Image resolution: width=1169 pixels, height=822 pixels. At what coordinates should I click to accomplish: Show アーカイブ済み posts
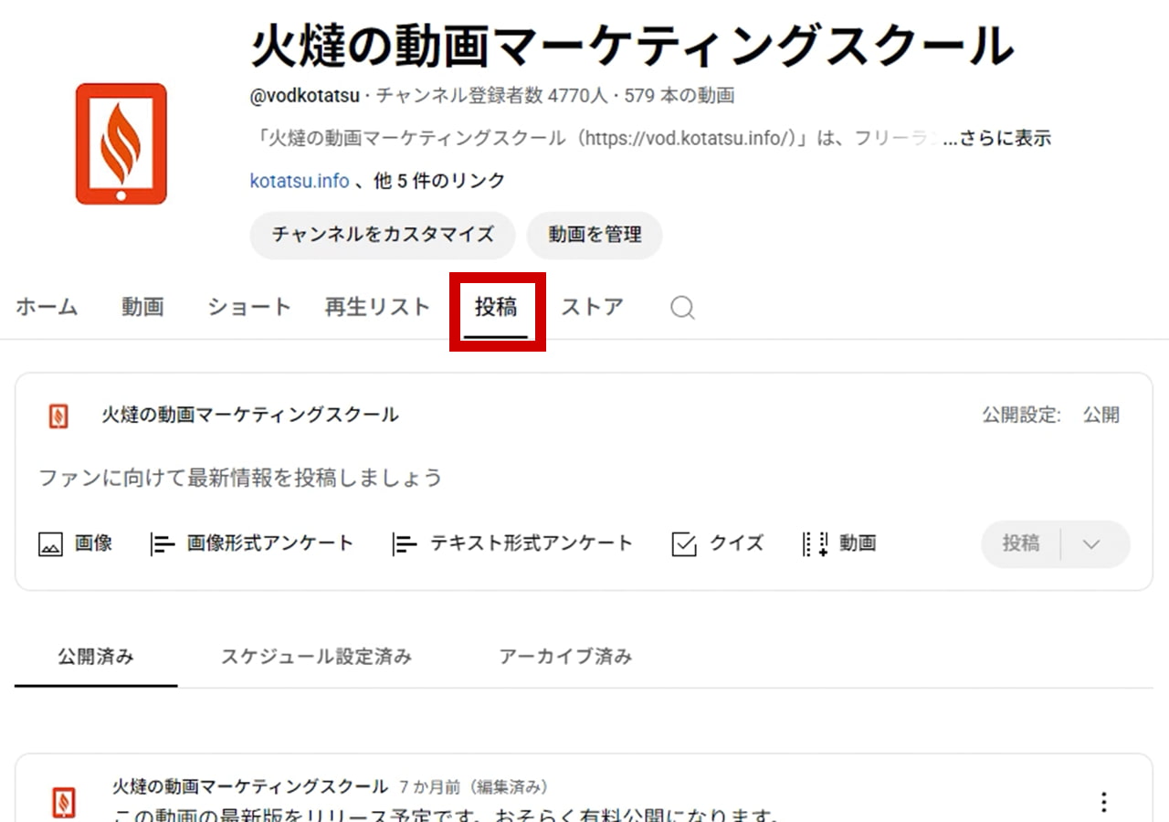pyautogui.click(x=565, y=657)
